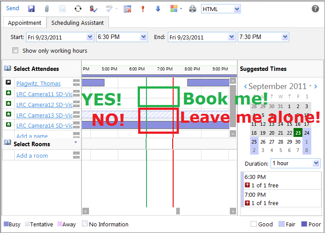The height and width of the screenshot is (233, 325).
Task: Switch to the Appointment tab
Action: point(24,23)
